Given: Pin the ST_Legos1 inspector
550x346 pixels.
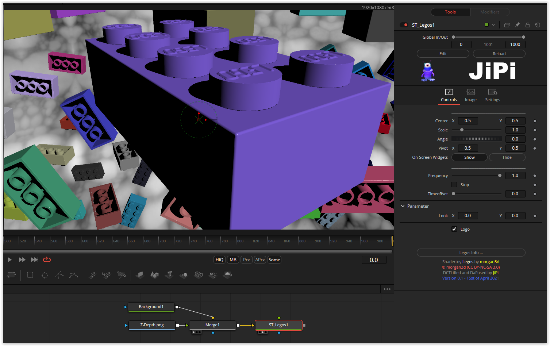Looking at the screenshot, I should 517,25.
